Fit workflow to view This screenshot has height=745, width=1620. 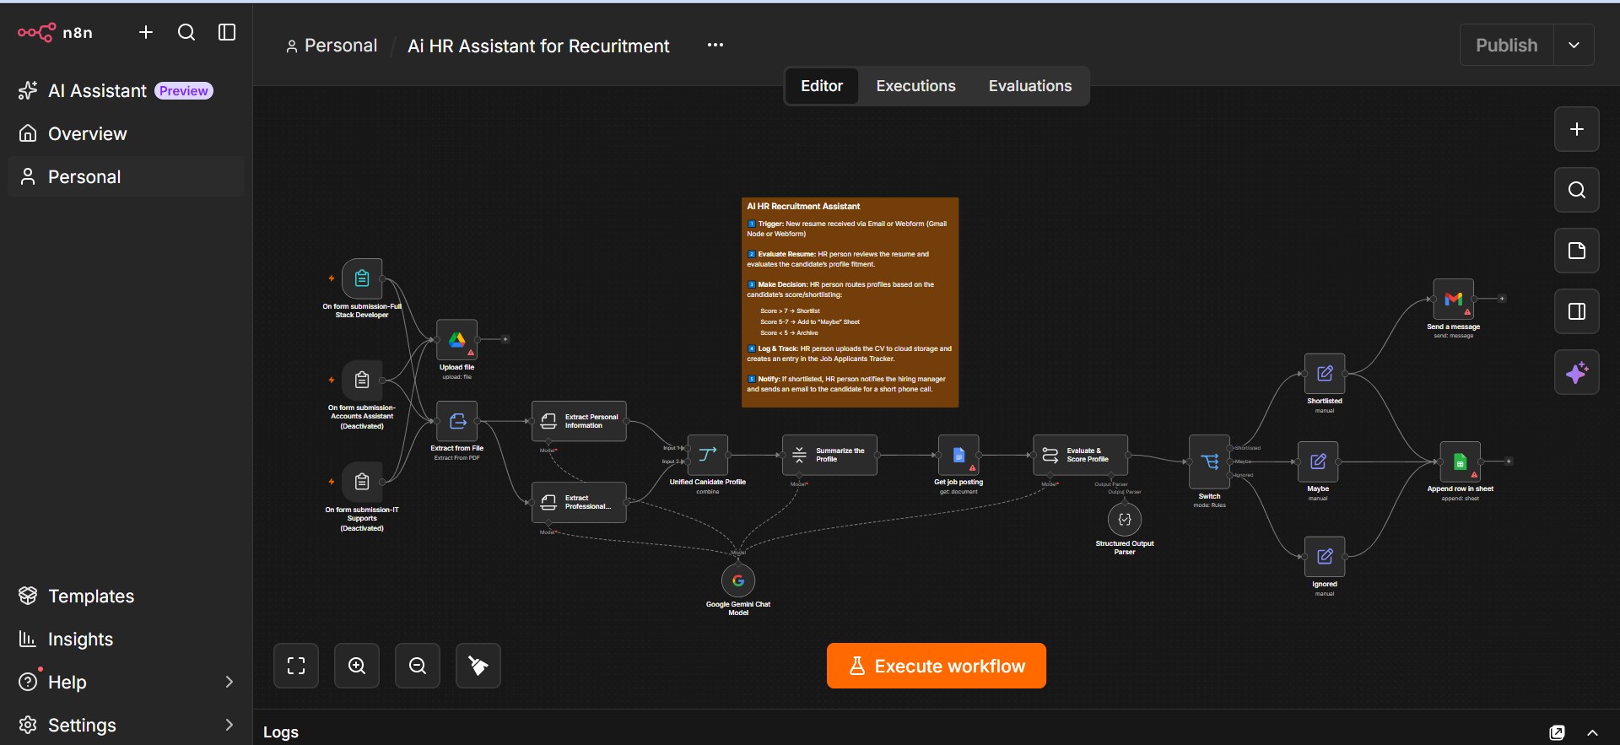point(296,666)
